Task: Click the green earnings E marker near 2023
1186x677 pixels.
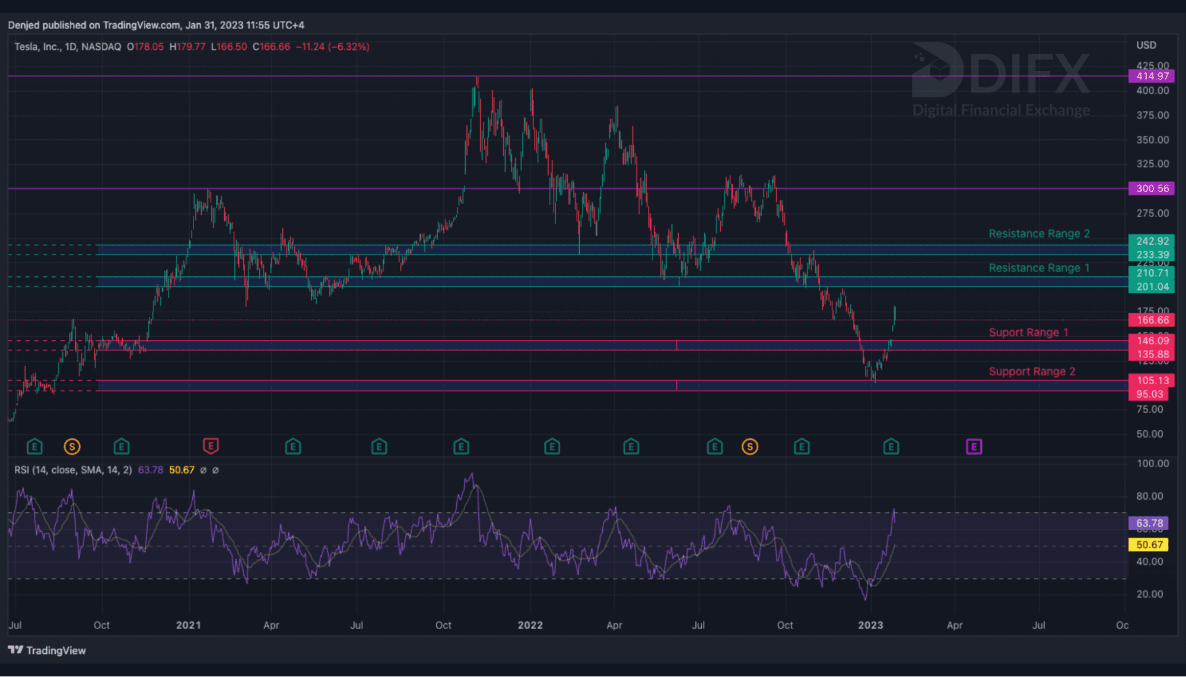Action: 891,446
